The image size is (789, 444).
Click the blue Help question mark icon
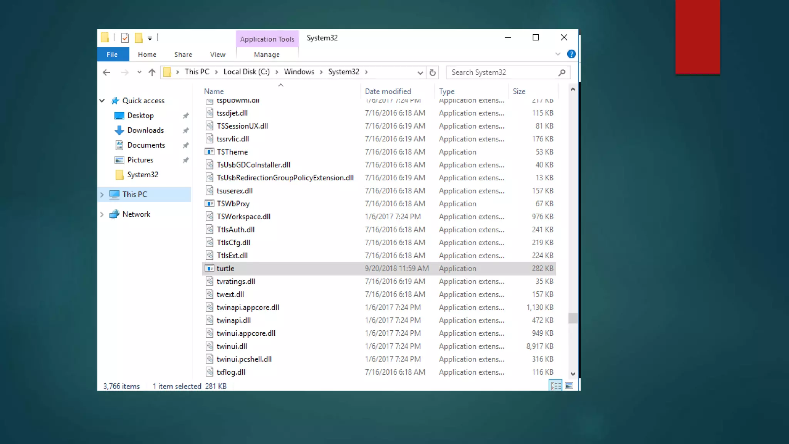coord(571,54)
